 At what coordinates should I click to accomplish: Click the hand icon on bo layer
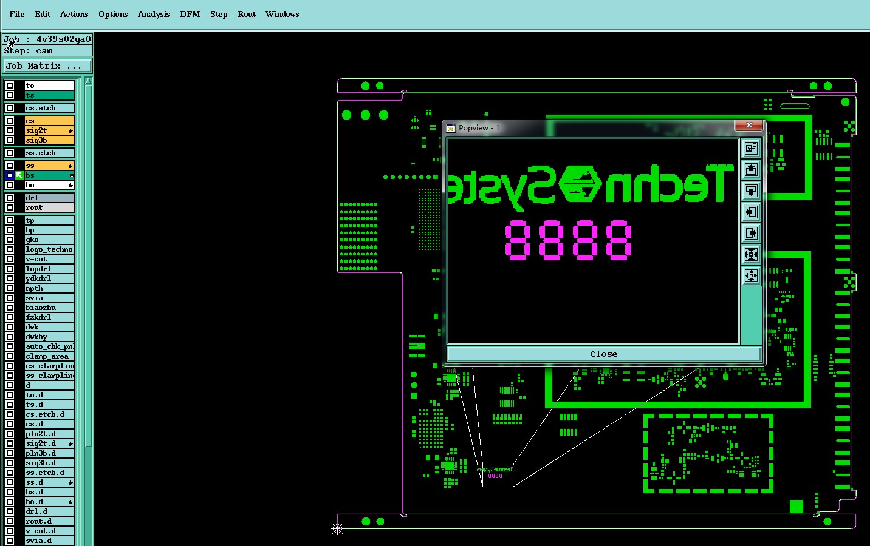click(70, 185)
